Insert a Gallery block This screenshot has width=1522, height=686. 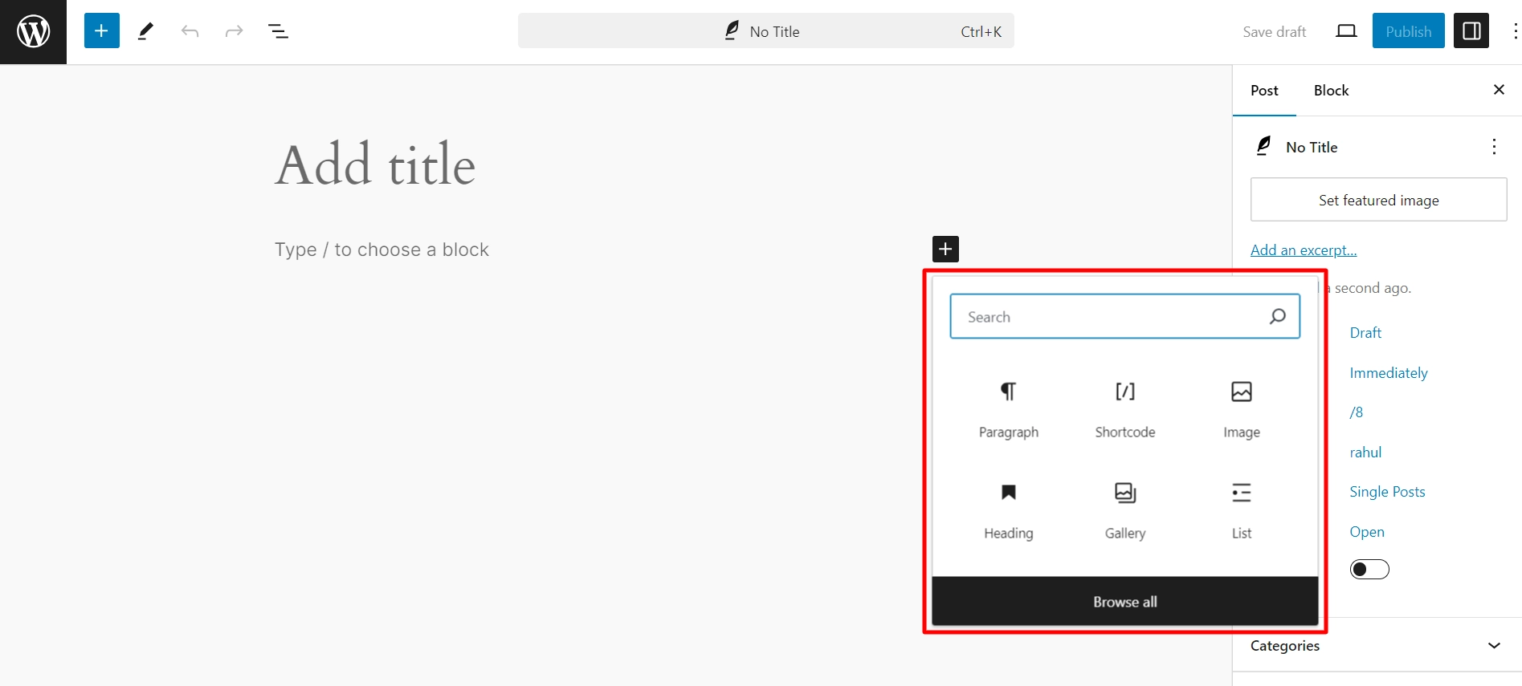pos(1125,511)
